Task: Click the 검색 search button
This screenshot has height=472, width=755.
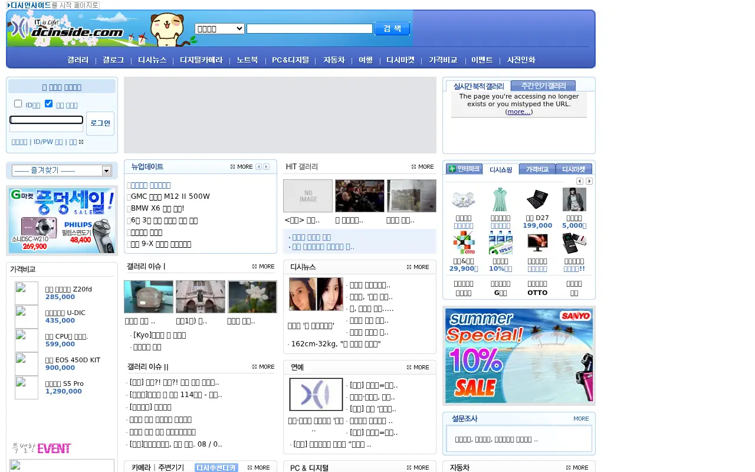Action: (x=392, y=28)
